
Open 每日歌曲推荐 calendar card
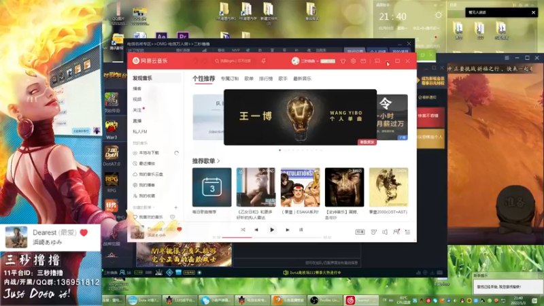click(x=212, y=188)
